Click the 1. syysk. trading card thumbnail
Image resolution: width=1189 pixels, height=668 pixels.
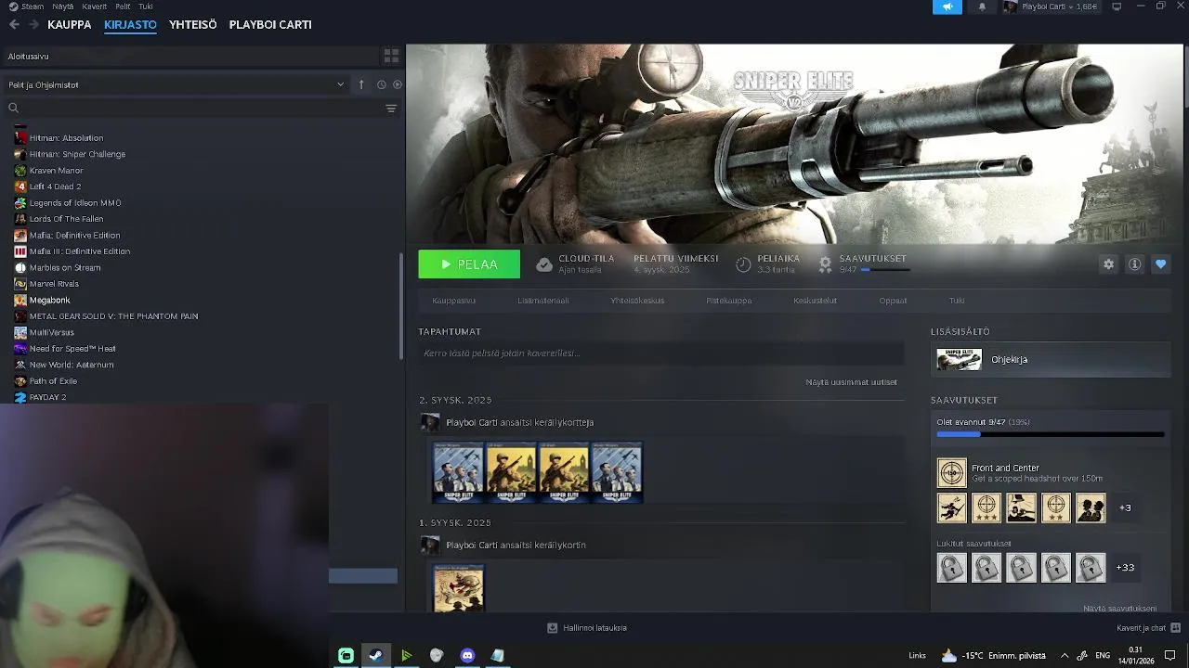pyautogui.click(x=458, y=588)
